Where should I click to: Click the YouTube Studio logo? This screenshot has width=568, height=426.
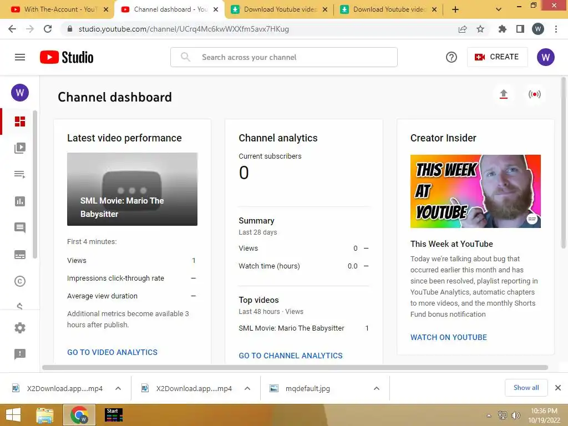67,57
